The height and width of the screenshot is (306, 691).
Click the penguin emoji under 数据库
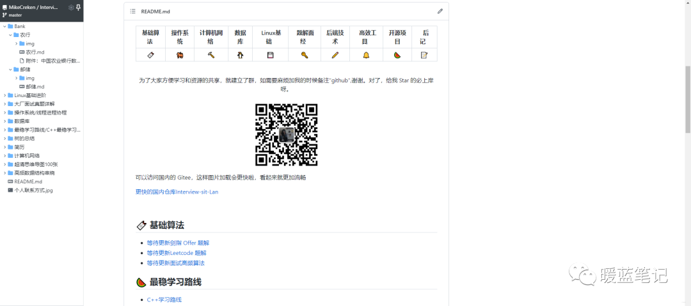point(240,55)
